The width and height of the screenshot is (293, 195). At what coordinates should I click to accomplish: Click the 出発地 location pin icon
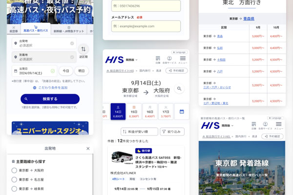(16, 43)
